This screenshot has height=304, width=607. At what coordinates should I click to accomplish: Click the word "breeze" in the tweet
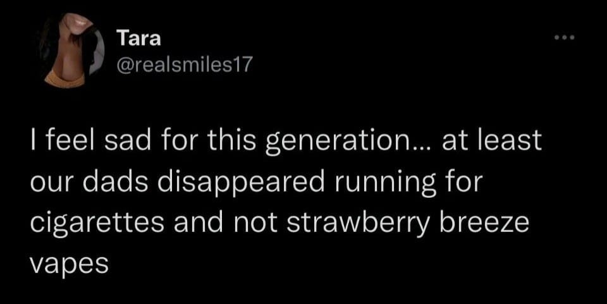coord(487,222)
